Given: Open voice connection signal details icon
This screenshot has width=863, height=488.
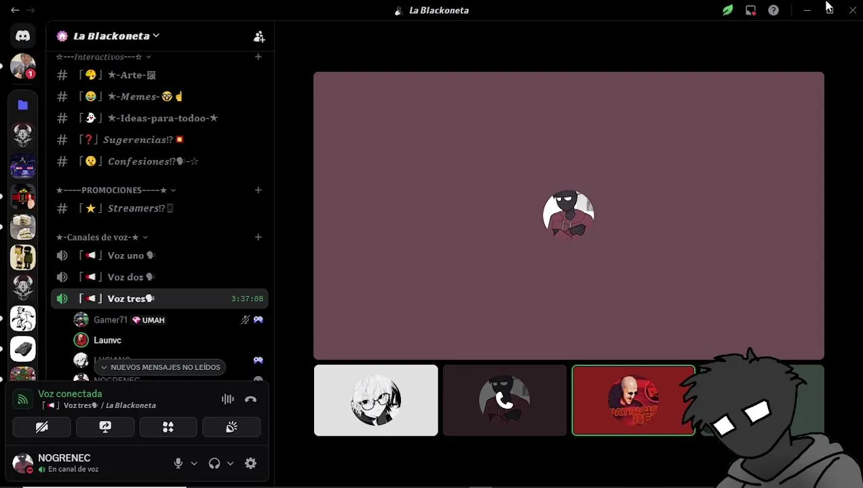Looking at the screenshot, I should [22, 399].
